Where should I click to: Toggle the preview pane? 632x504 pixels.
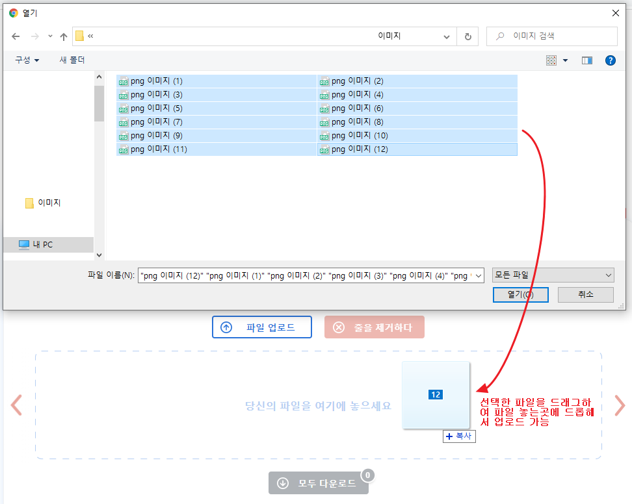(x=587, y=60)
